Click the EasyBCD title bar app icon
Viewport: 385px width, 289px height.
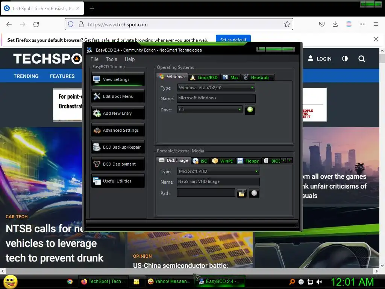[x=89, y=50]
